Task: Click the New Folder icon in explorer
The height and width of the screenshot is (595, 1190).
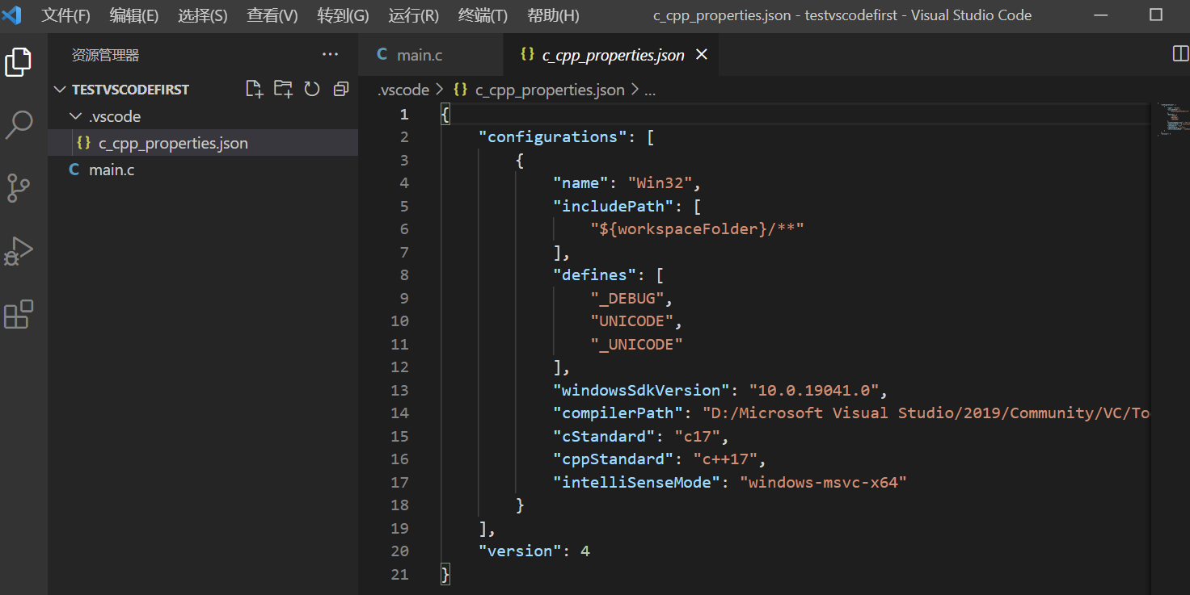Action: [283, 89]
